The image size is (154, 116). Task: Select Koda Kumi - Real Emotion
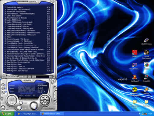point(27,11)
